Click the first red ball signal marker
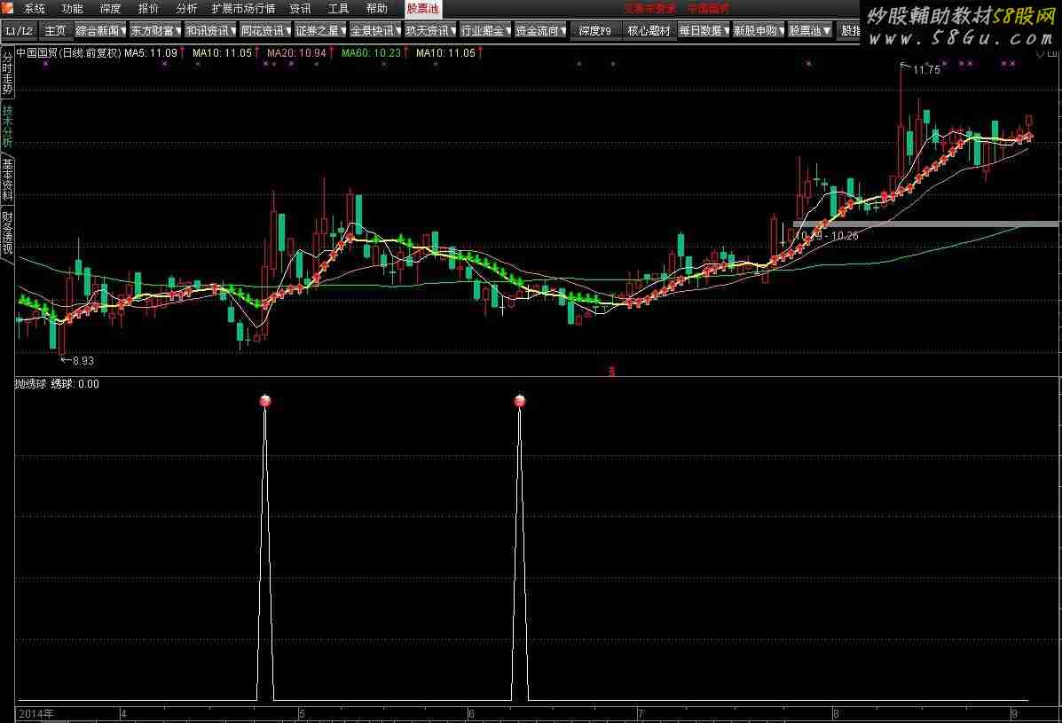The height and width of the screenshot is (723, 1062). pos(264,401)
